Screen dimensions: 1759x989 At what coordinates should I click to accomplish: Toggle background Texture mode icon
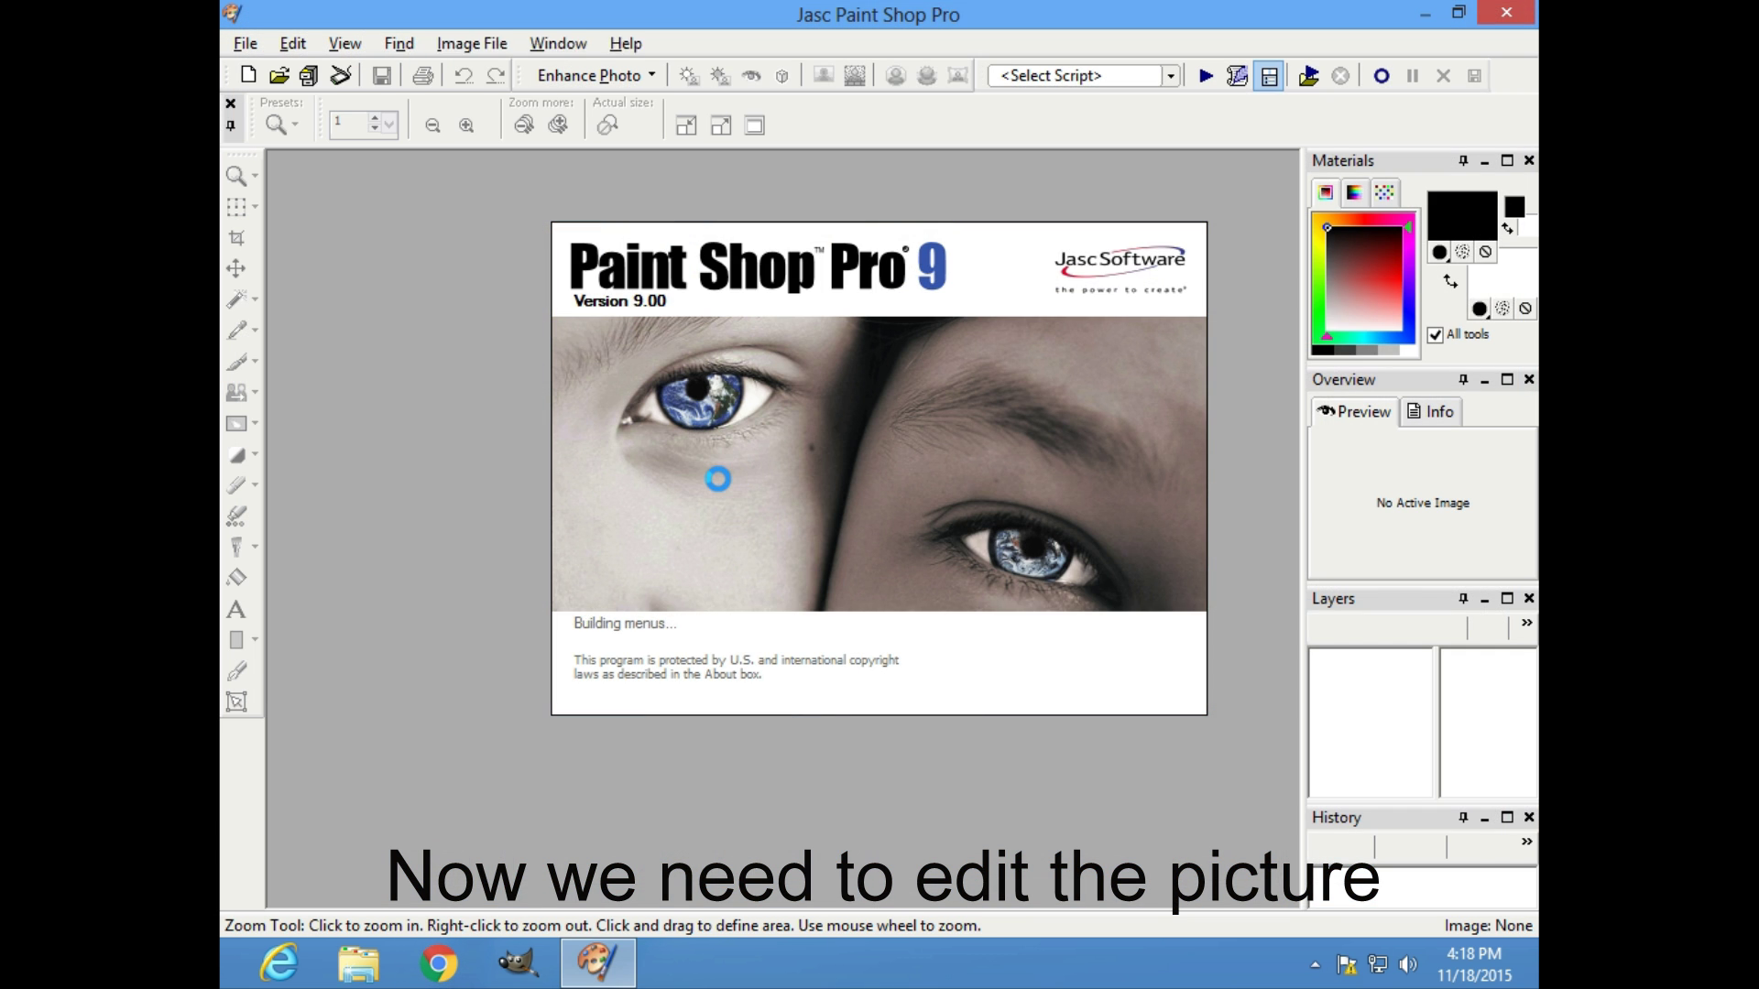[1502, 309]
